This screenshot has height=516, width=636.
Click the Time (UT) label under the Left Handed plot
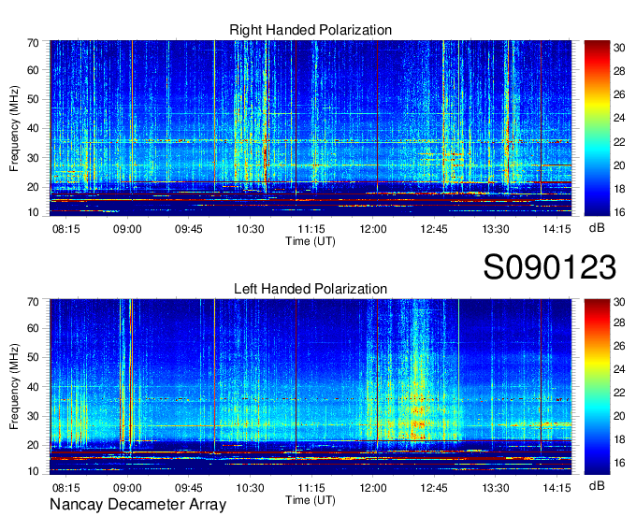click(x=311, y=500)
